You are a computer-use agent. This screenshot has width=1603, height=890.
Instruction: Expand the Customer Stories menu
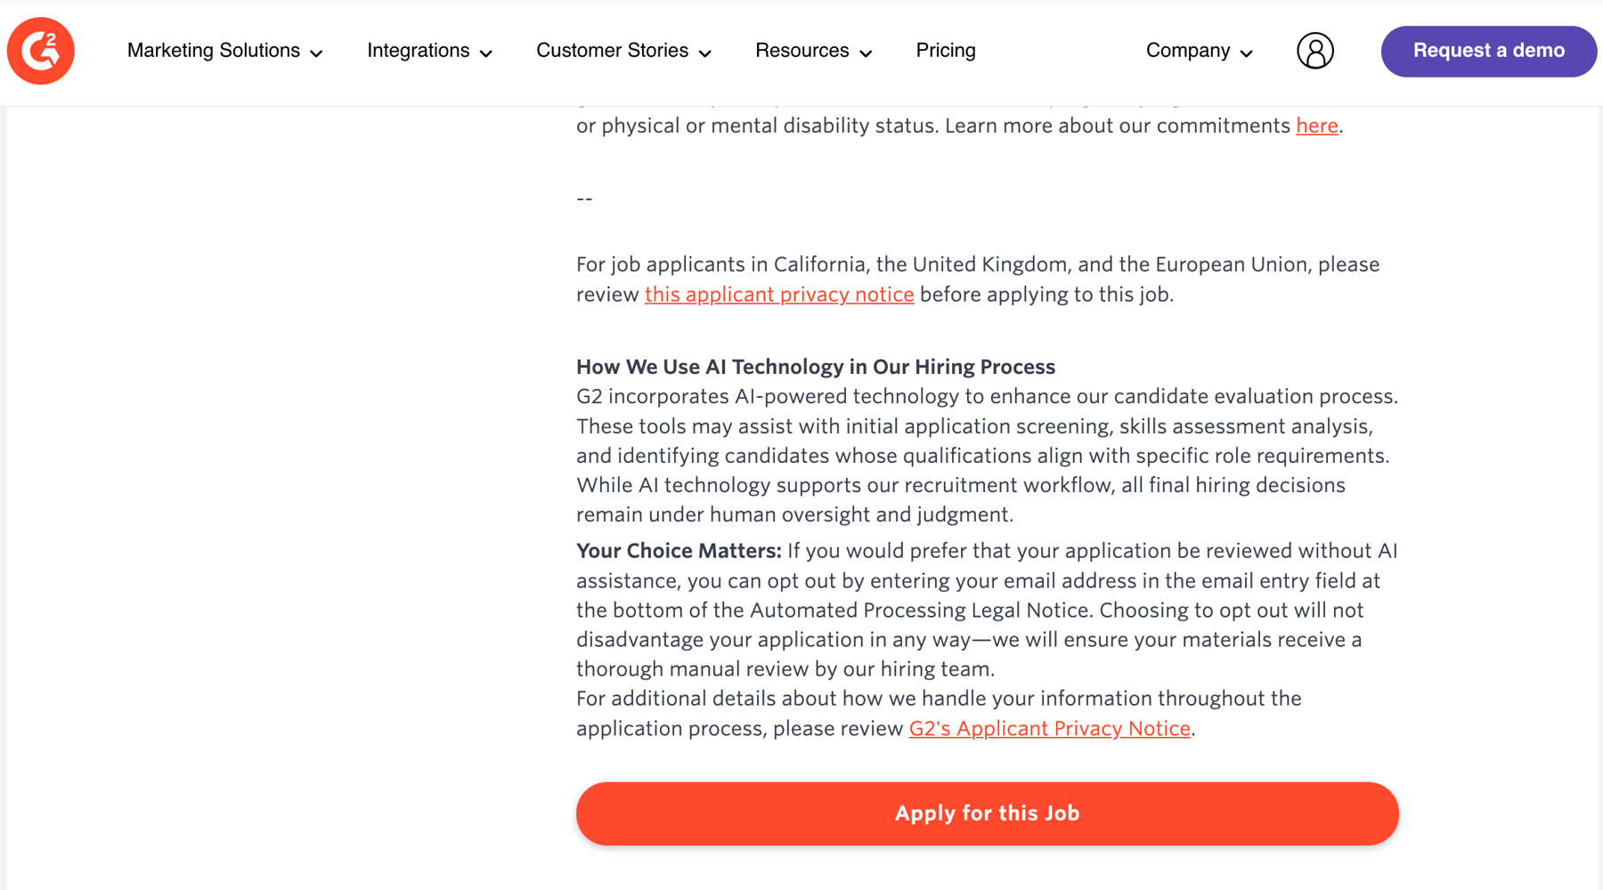pos(623,51)
